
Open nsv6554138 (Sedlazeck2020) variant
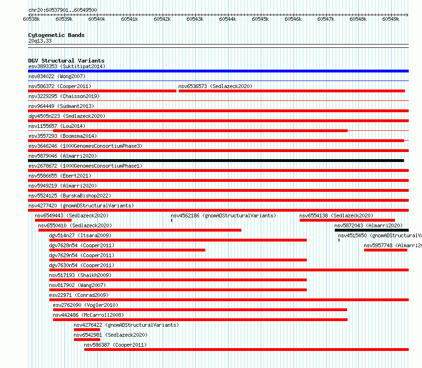click(x=336, y=215)
